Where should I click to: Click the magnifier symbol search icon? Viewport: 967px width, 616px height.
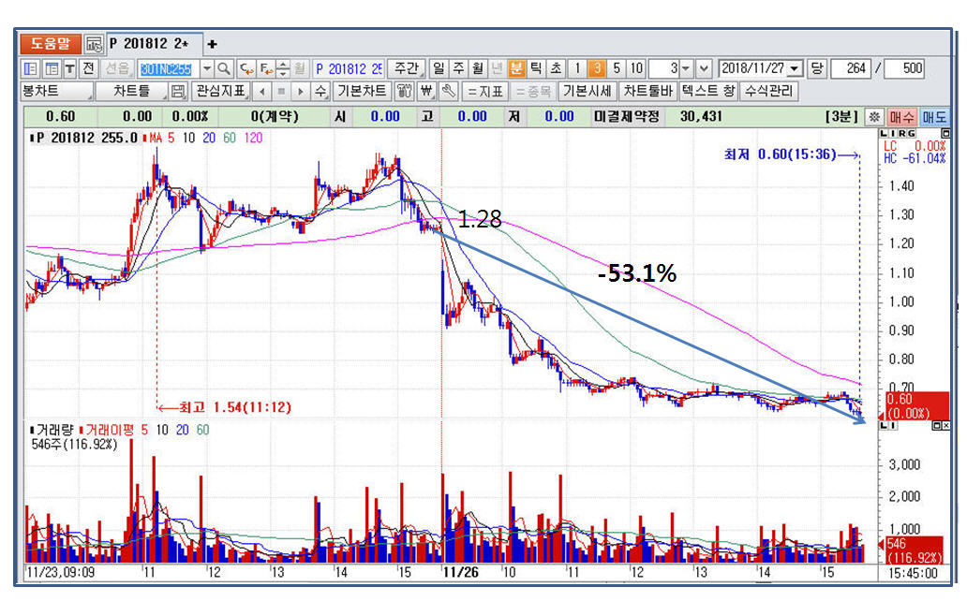(224, 68)
